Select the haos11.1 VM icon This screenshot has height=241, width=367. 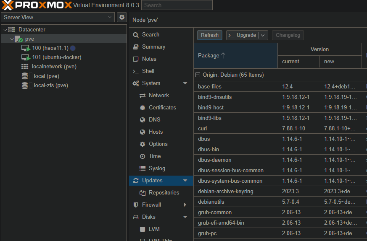click(x=26, y=48)
